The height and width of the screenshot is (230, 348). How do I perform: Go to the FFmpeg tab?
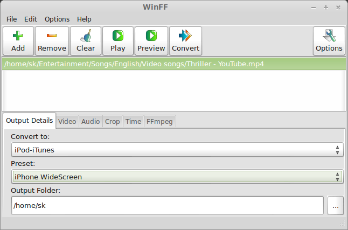pyautogui.click(x=159, y=121)
